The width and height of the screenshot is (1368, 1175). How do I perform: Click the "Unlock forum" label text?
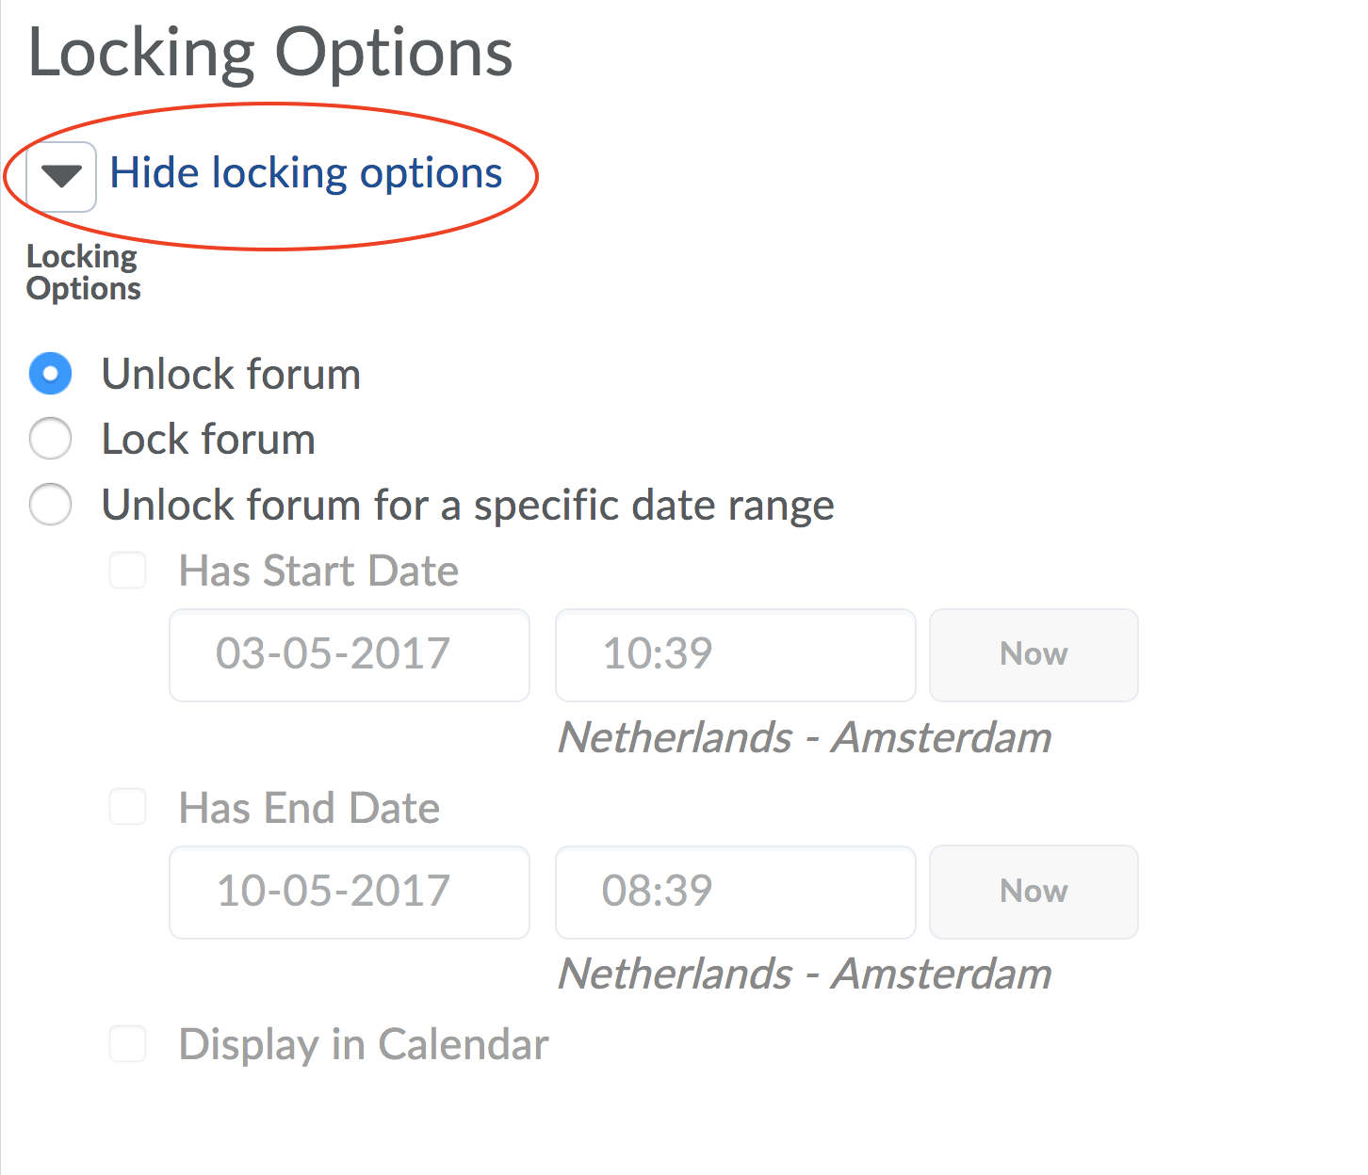coord(231,374)
